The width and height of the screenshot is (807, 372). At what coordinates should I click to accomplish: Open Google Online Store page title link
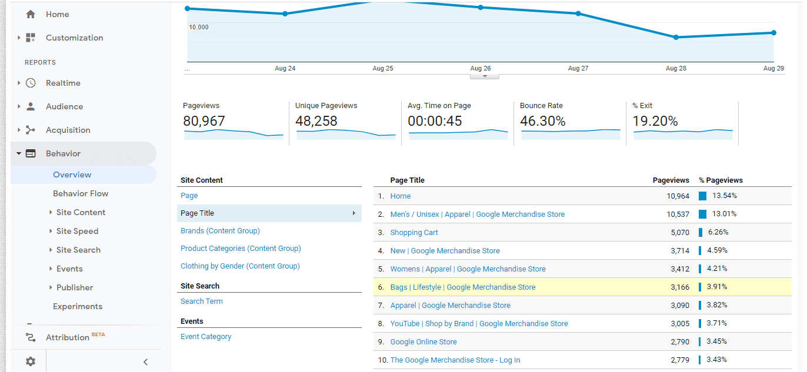coord(423,342)
